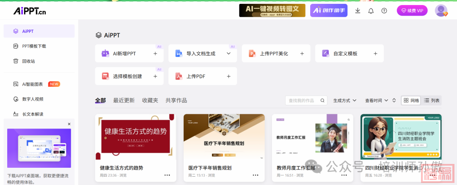Click the 选择模板创建 template icon
The image size is (457, 185).
pos(105,76)
